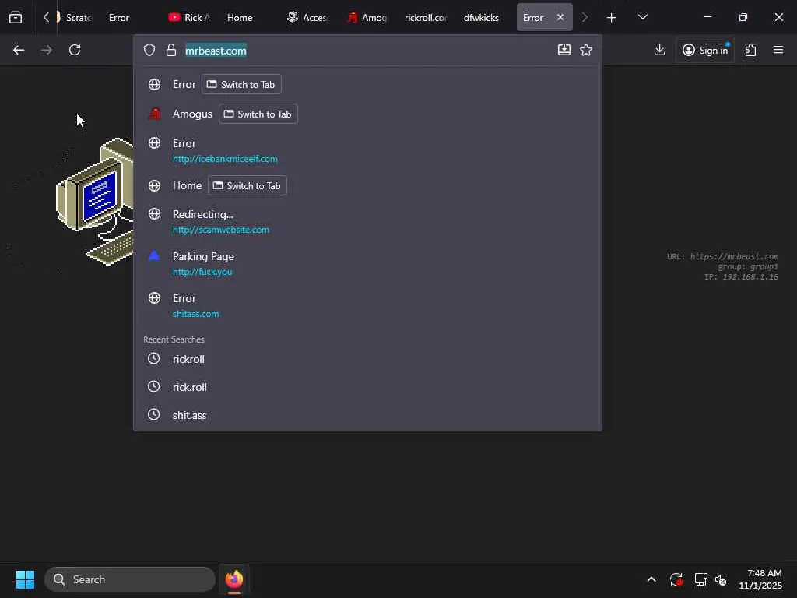Click the Sign in account button
The width and height of the screenshot is (797, 598).
pyautogui.click(x=705, y=50)
